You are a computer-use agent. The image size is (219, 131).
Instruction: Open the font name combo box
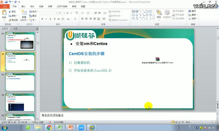[49, 13]
